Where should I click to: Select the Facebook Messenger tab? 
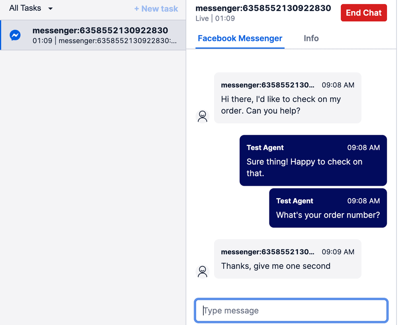coord(240,38)
